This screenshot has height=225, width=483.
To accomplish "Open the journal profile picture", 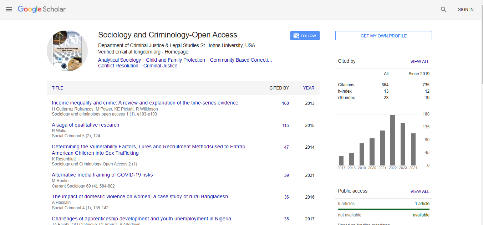I will 67,51.
